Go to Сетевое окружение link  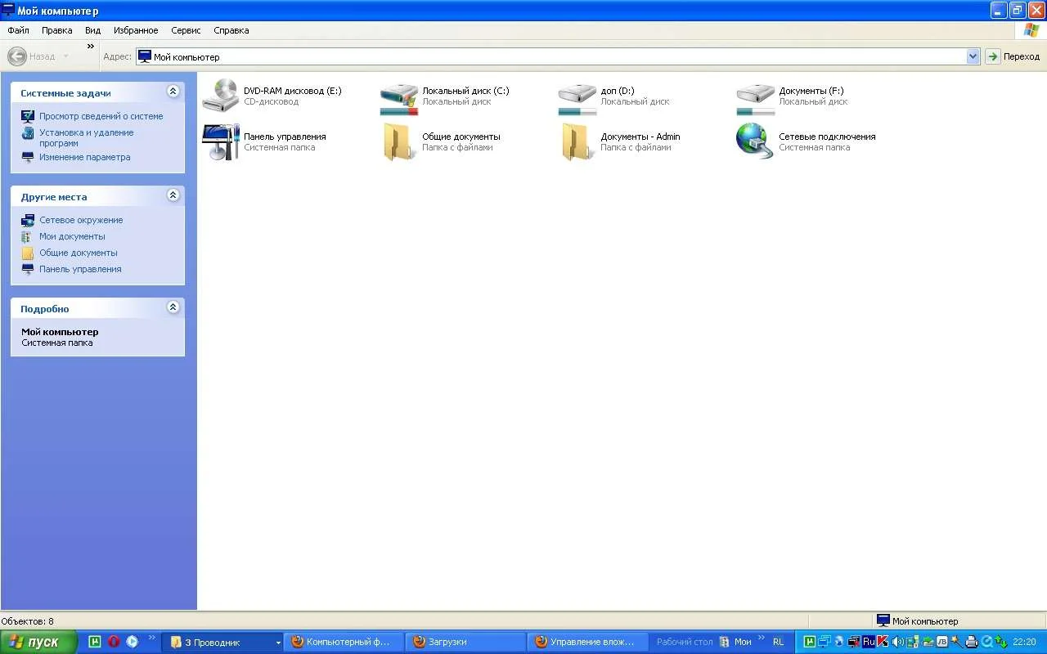[81, 220]
